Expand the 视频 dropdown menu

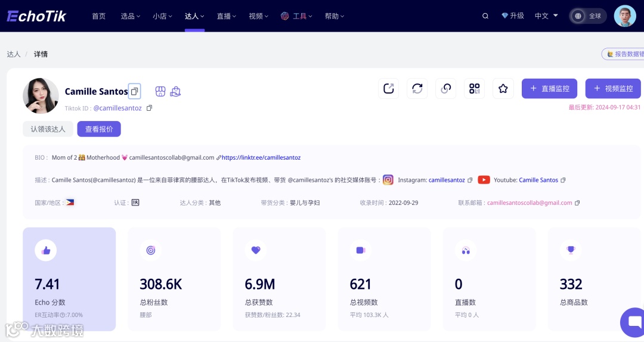tap(258, 16)
